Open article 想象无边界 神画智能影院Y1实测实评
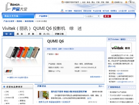 point(54,102)
